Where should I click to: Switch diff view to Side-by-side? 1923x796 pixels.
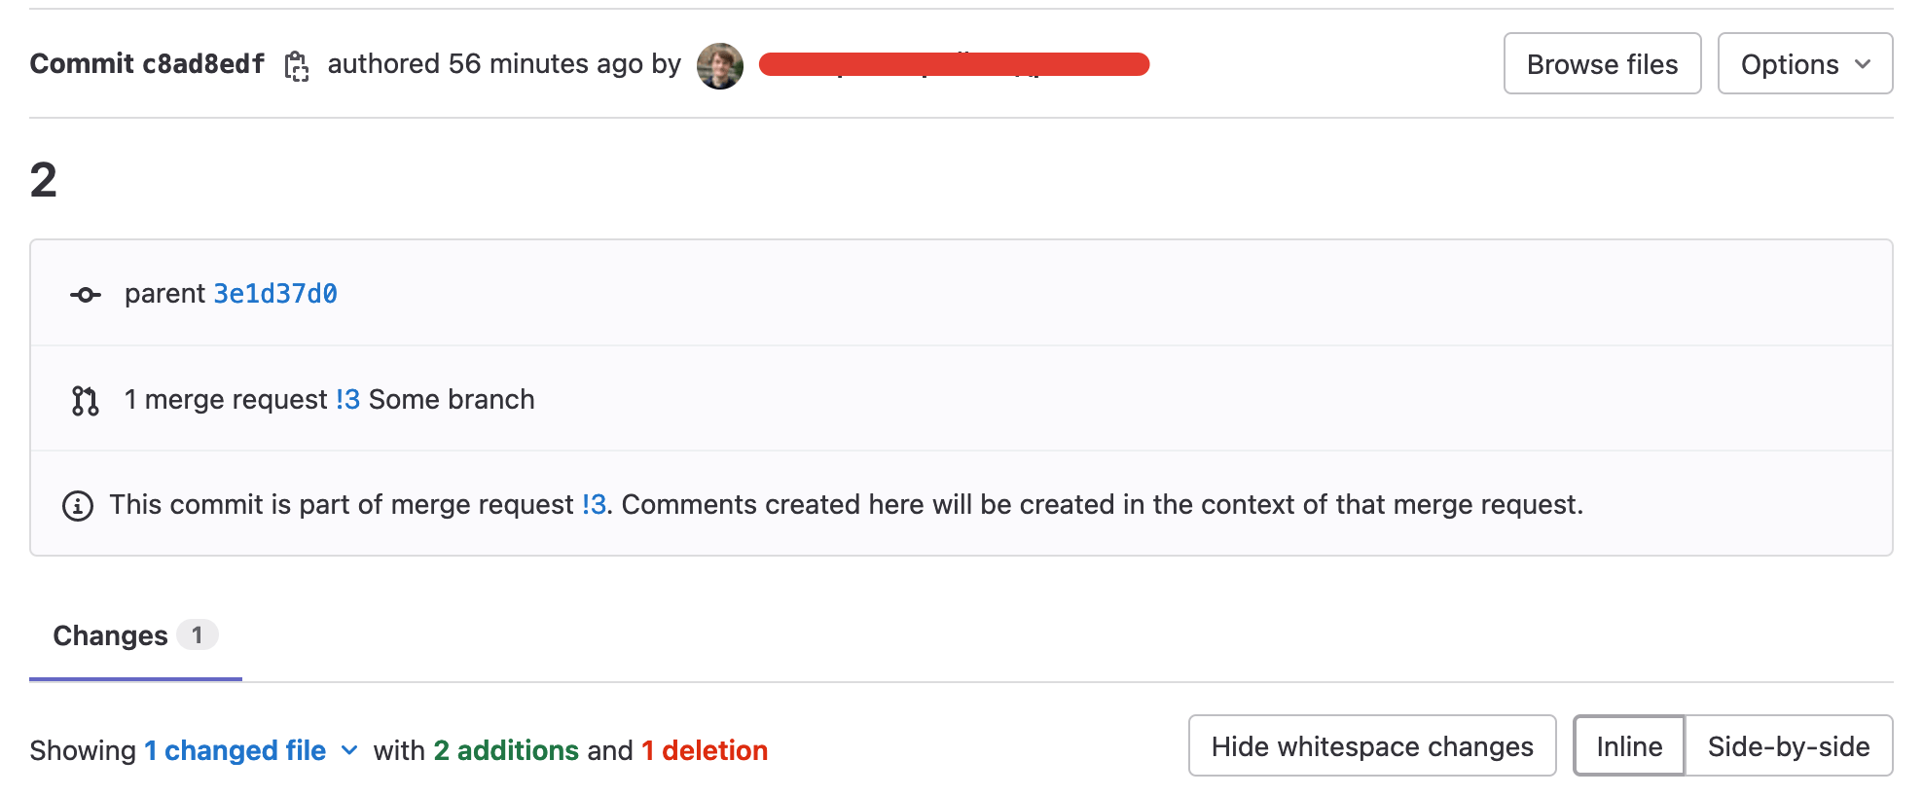tap(1789, 745)
